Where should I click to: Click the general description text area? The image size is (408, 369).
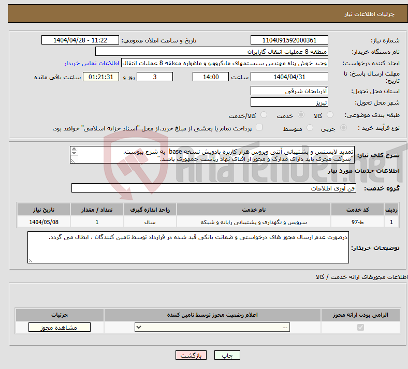212,155
